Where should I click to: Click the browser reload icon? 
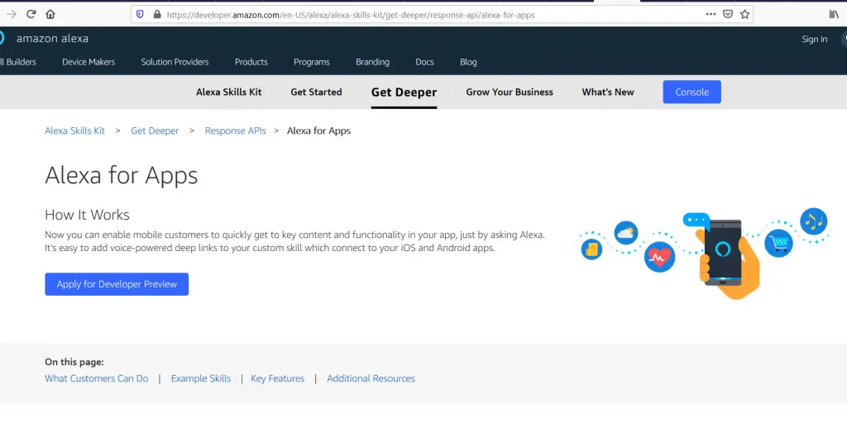pos(31,15)
